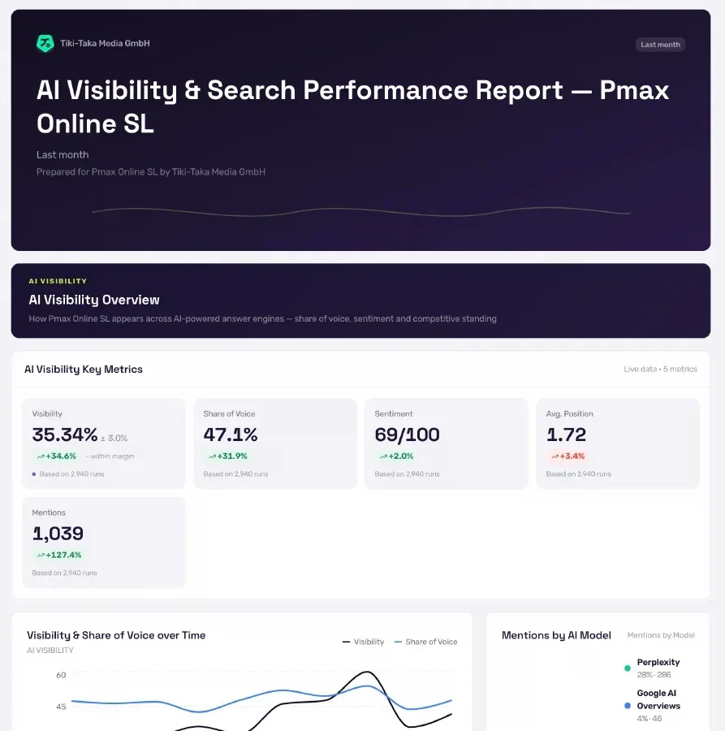
Task: Click the red trend arrow in Avg. Position card
Action: tap(555, 456)
